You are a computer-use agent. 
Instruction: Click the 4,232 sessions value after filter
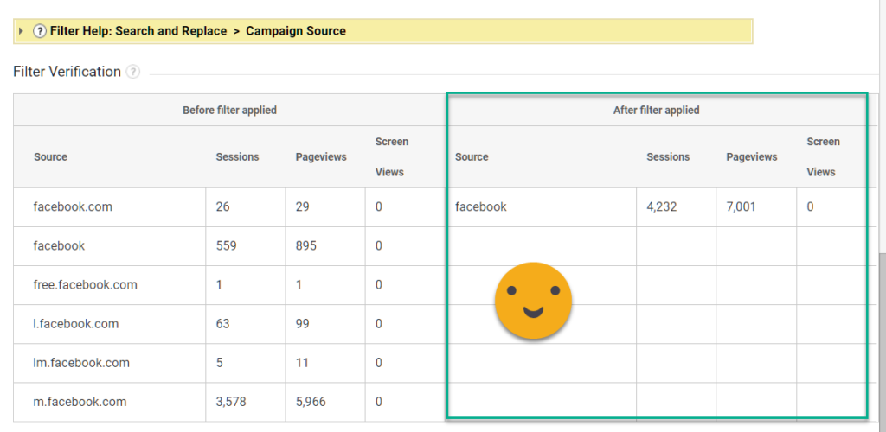pyautogui.click(x=662, y=207)
